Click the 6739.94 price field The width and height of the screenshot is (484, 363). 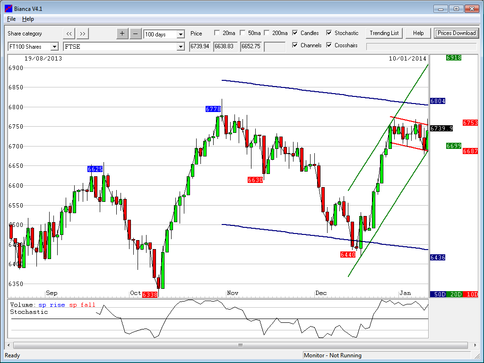click(200, 47)
